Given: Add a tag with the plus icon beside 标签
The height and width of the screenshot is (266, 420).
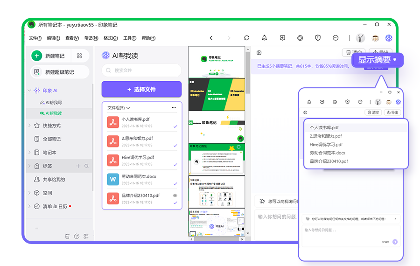Looking at the screenshot, I should click(78, 166).
